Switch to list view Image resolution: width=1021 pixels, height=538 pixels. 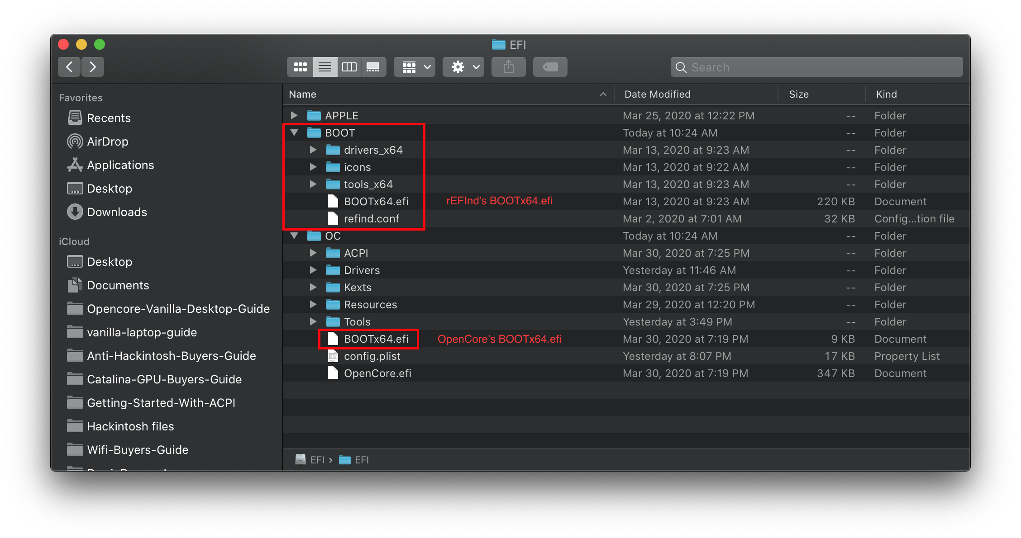pyautogui.click(x=325, y=67)
